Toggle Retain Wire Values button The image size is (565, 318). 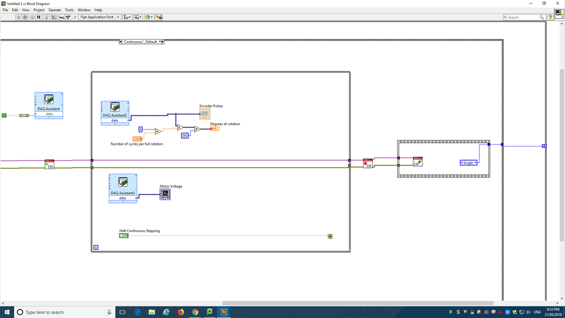54,17
